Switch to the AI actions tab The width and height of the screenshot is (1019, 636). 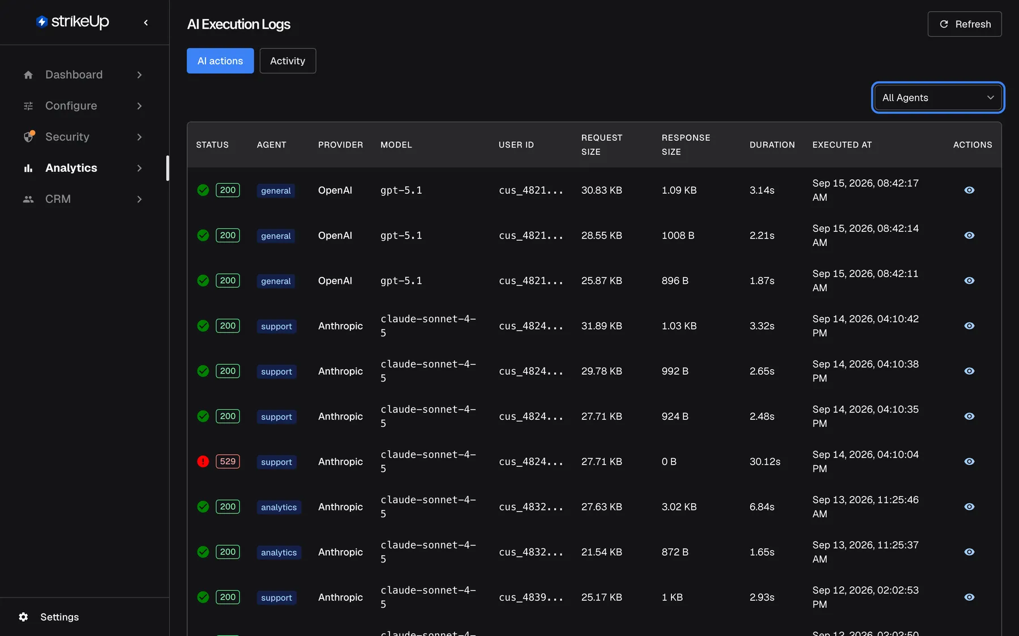point(220,61)
